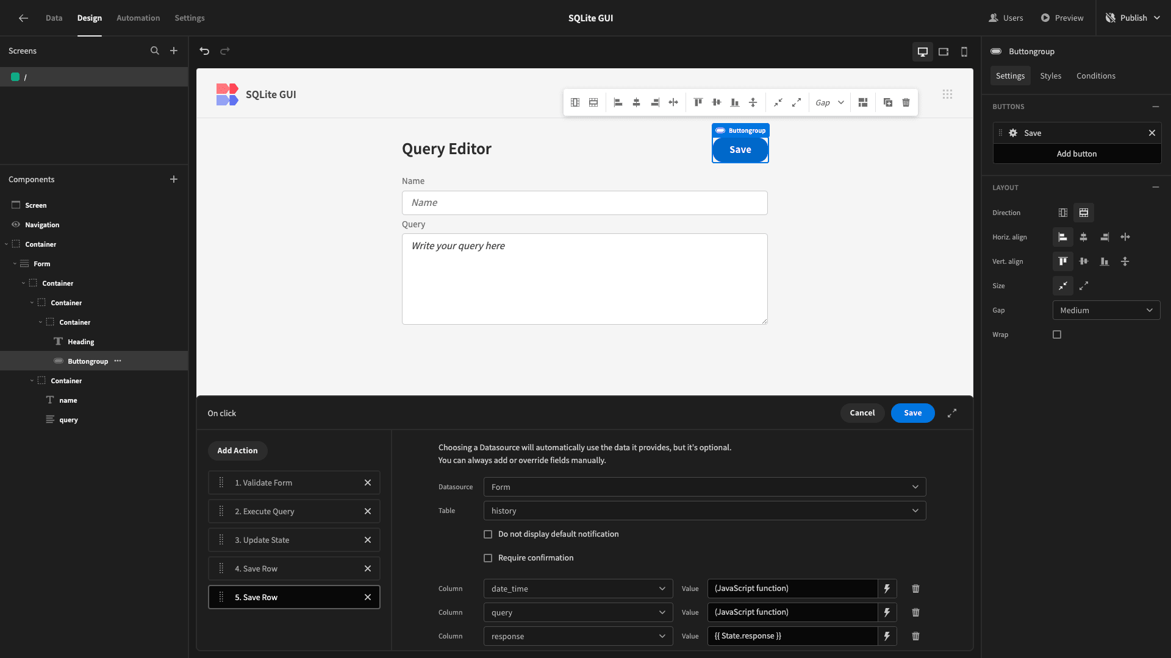Check the Require confirmation box
This screenshot has width=1171, height=658.
(x=488, y=558)
